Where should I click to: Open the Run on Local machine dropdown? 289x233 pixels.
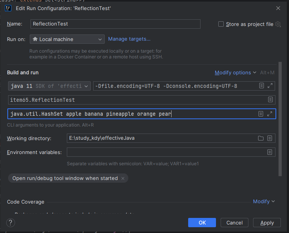(67, 39)
